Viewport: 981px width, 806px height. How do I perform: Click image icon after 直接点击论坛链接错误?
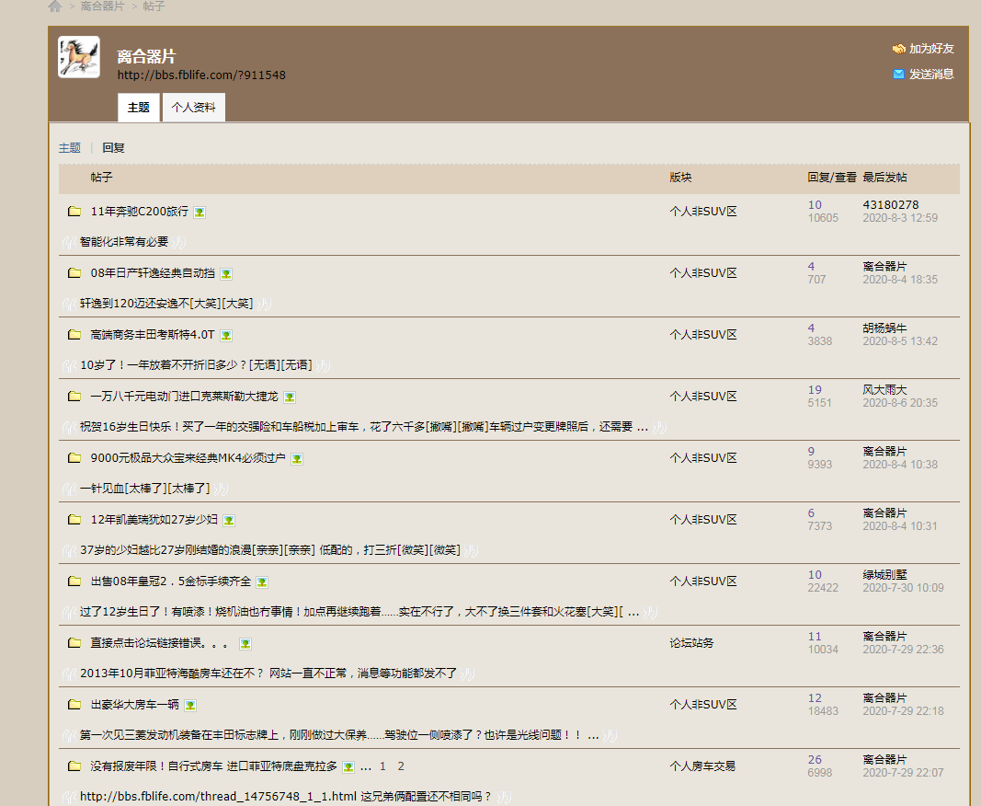tap(245, 644)
